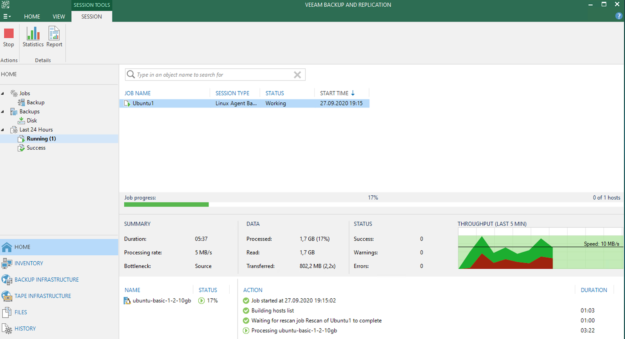The width and height of the screenshot is (625, 339).
Task: Sort objects by STATUS column in lower pane
Action: (208, 290)
